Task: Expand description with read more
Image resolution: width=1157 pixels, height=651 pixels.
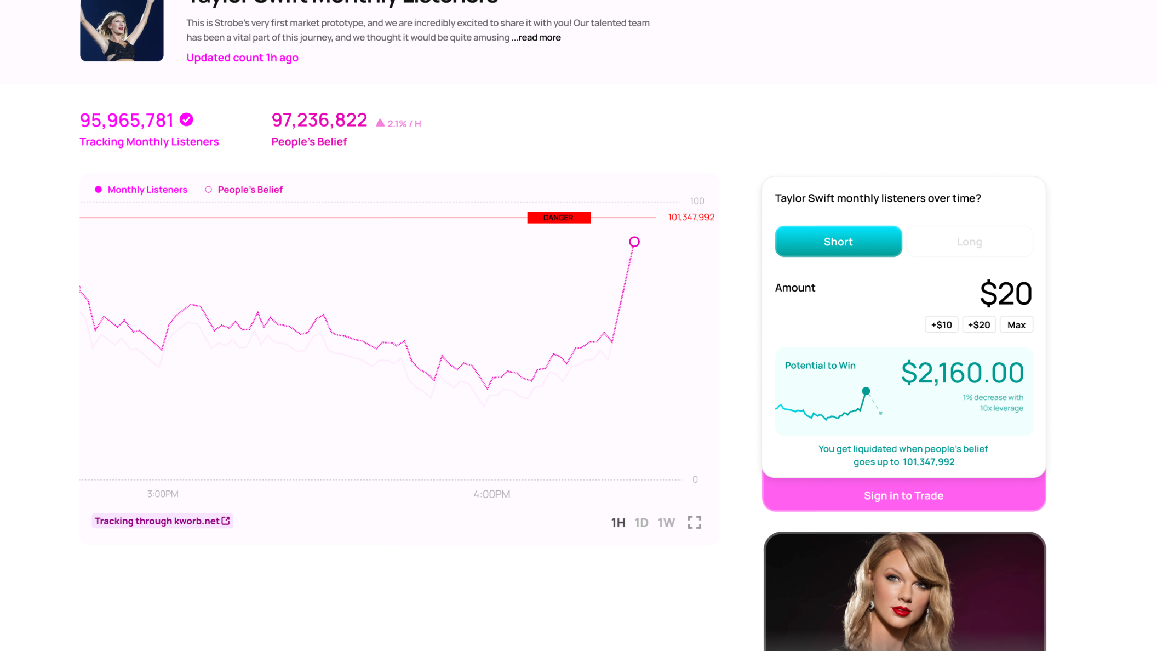Action: pos(540,37)
